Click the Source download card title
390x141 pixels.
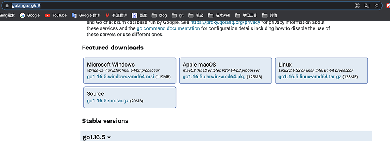click(96, 94)
